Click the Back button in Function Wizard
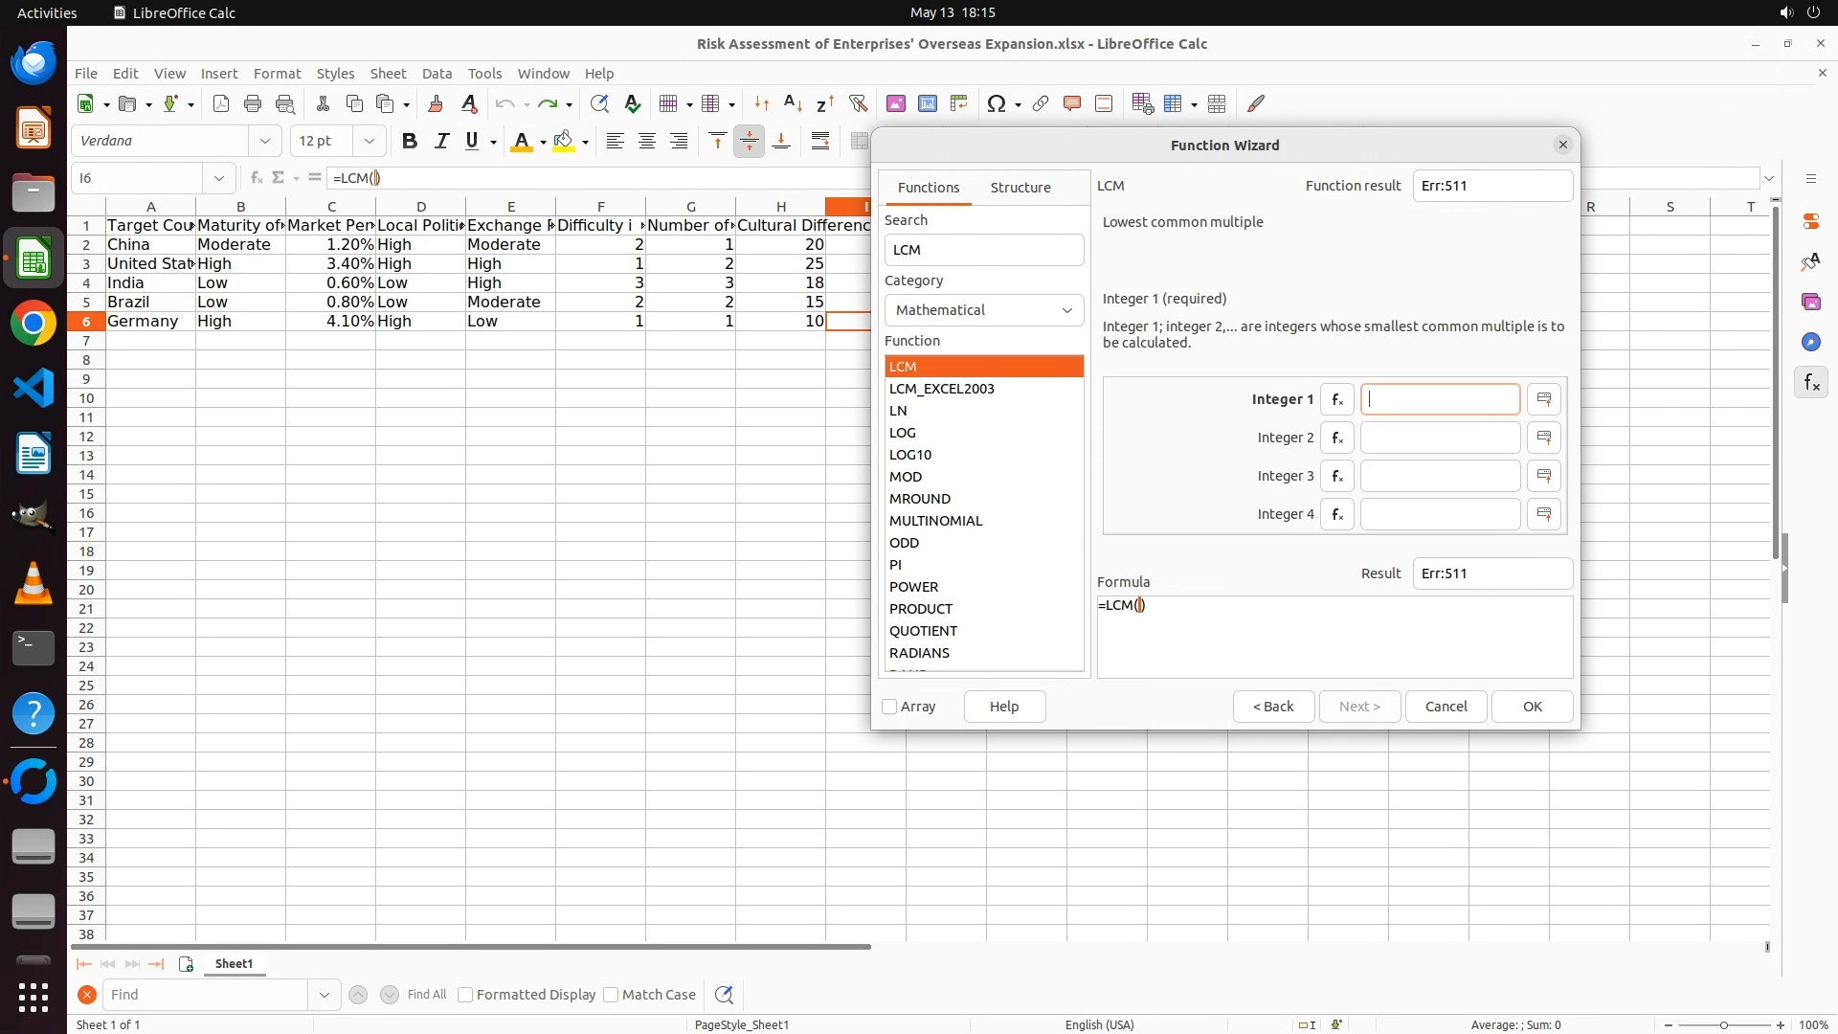1838x1034 pixels. [x=1273, y=707]
